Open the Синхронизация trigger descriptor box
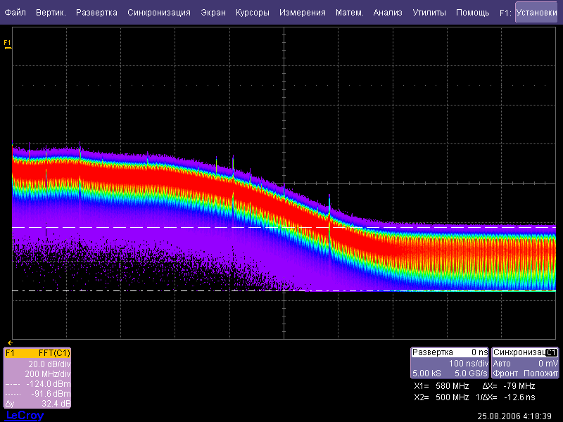This screenshot has width=563, height=422. click(x=525, y=363)
